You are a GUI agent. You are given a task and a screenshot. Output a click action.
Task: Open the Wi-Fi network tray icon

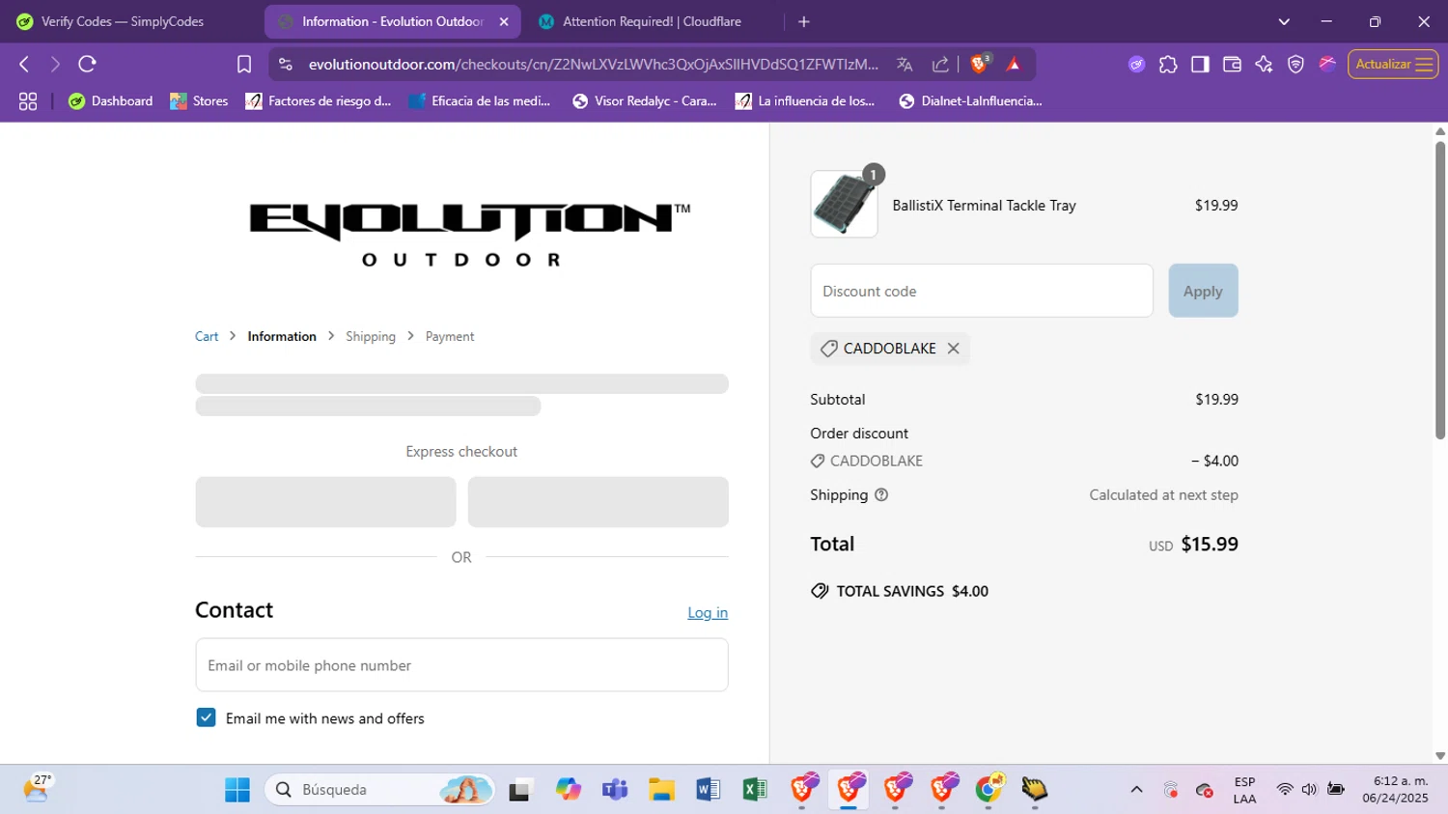click(1285, 790)
